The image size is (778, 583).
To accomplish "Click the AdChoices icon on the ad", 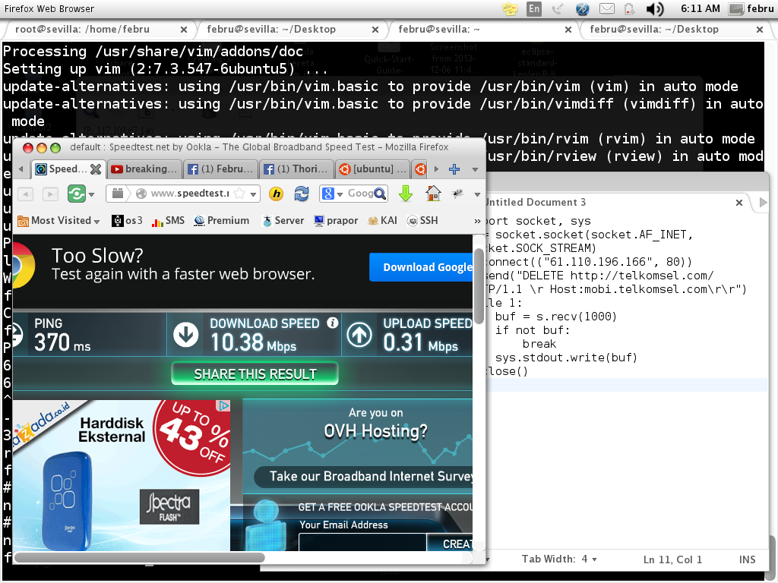I will (224, 406).
